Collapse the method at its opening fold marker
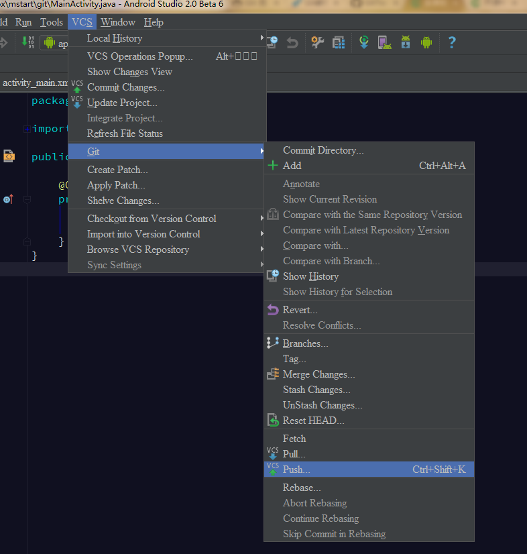 coord(27,200)
